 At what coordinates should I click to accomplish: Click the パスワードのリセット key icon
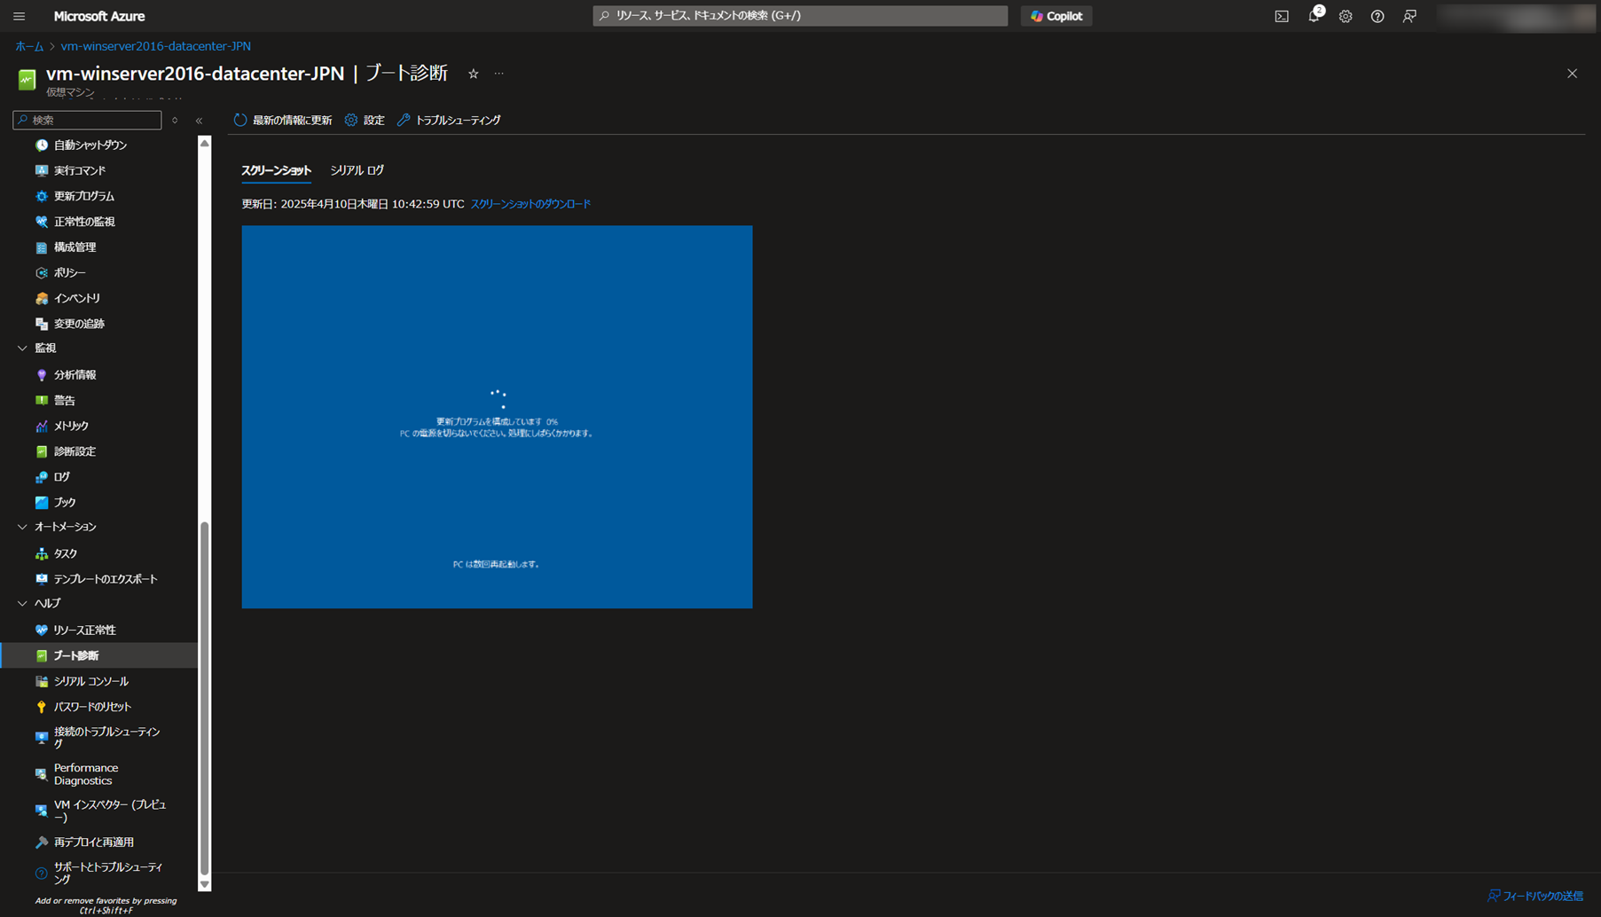pos(42,707)
